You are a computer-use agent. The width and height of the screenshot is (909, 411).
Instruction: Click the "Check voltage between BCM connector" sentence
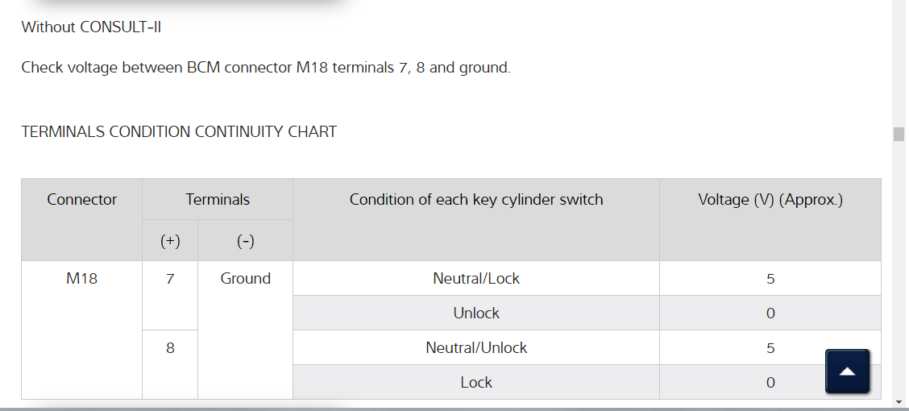(x=265, y=68)
